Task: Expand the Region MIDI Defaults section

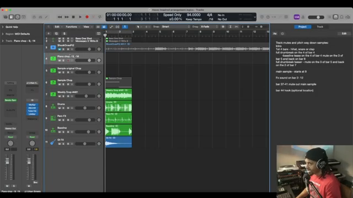Action: (3, 34)
